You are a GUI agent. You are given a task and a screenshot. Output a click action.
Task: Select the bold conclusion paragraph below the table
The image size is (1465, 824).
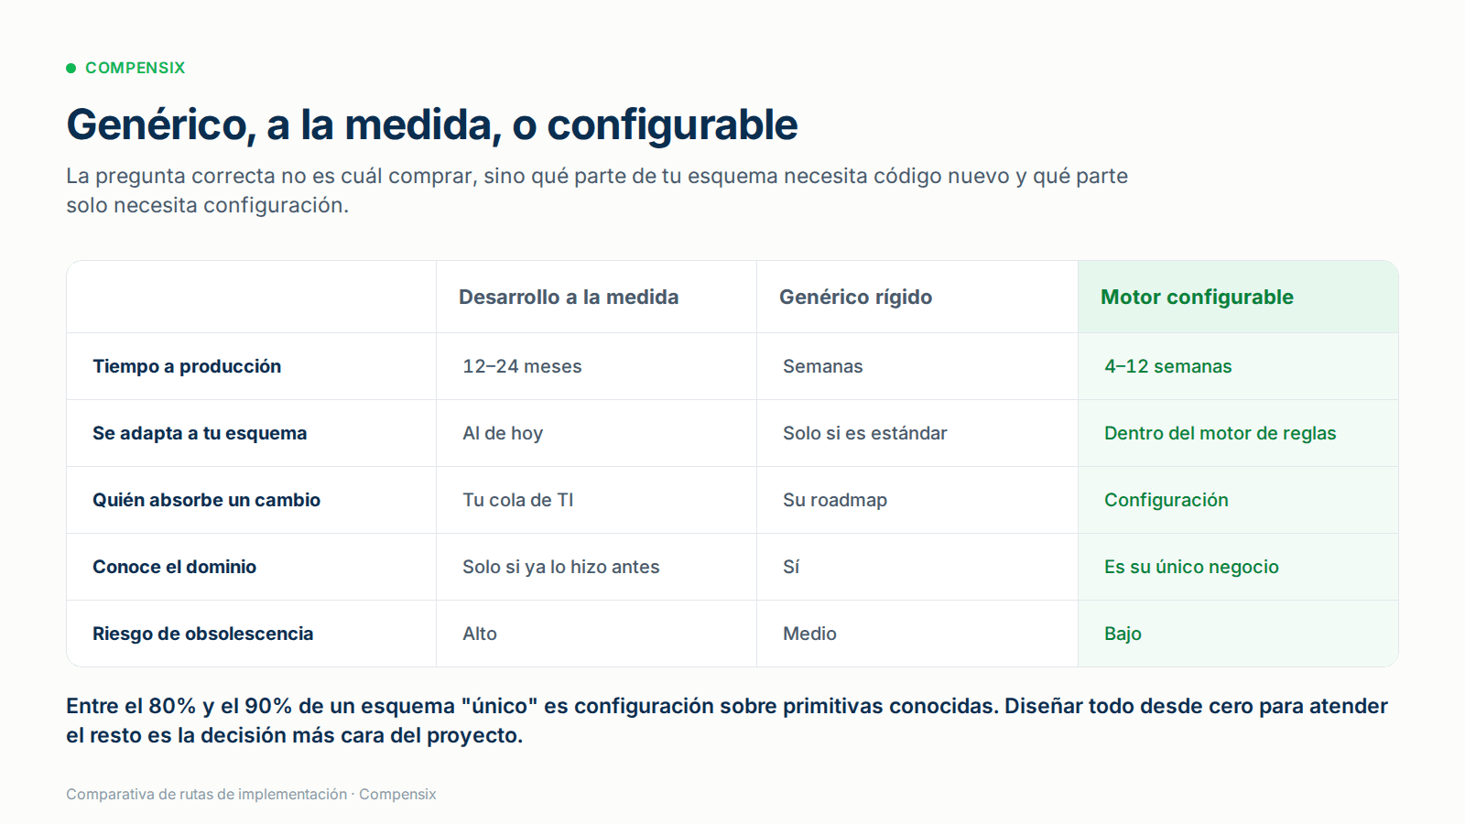tap(727, 721)
